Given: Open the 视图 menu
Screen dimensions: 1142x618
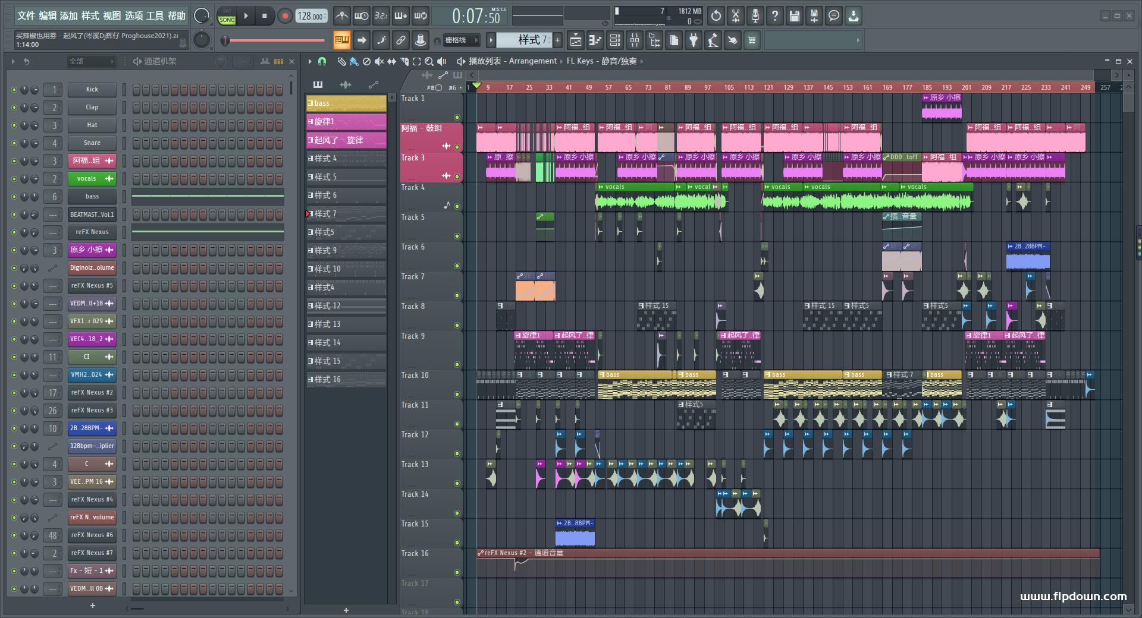Looking at the screenshot, I should (112, 15).
